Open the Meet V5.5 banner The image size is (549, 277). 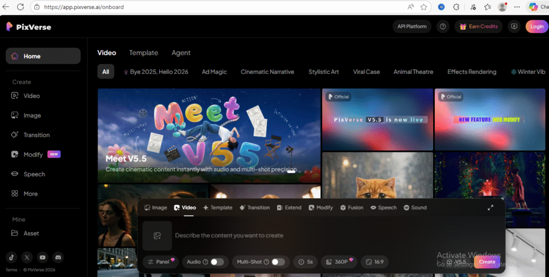click(x=209, y=135)
